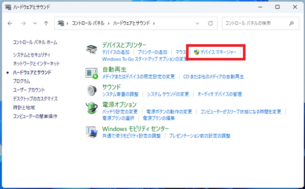Refresh the page with the refresh icon

(210, 23)
